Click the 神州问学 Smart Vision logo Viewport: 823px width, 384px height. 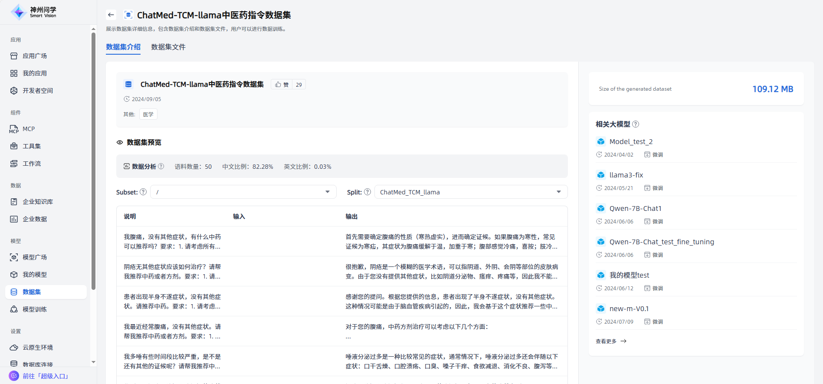point(34,12)
